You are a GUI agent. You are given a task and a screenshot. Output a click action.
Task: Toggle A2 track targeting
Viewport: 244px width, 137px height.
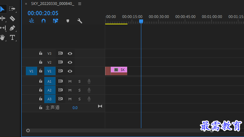[x=50, y=90]
